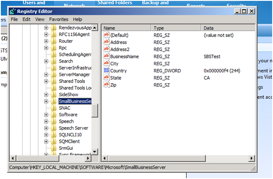Image resolution: width=273 pixels, height=179 pixels.
Task: Select the Shared Tools Location key label
Action: tap(75, 88)
